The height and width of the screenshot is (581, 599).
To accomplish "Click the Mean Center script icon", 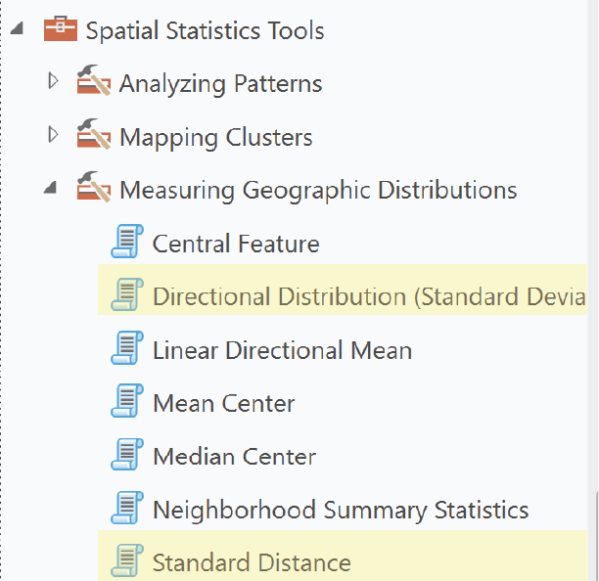I will 127,400.
